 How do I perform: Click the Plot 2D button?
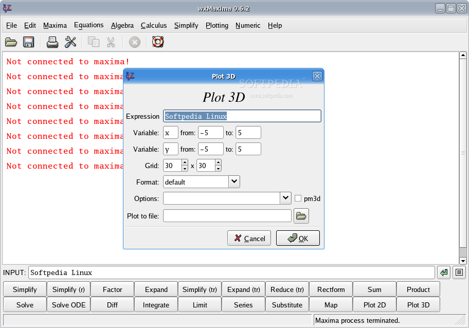pos(374,305)
